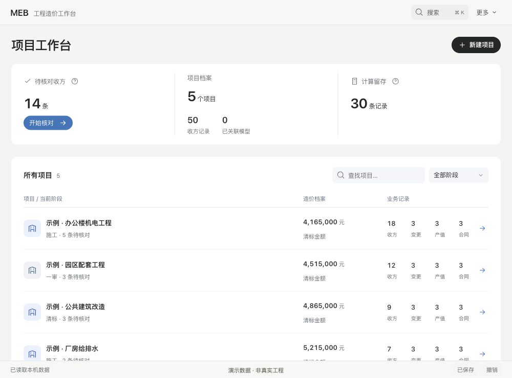Screen dimensions: 512x378
Task: Click the header search box 搜索
Action: tap(439, 12)
